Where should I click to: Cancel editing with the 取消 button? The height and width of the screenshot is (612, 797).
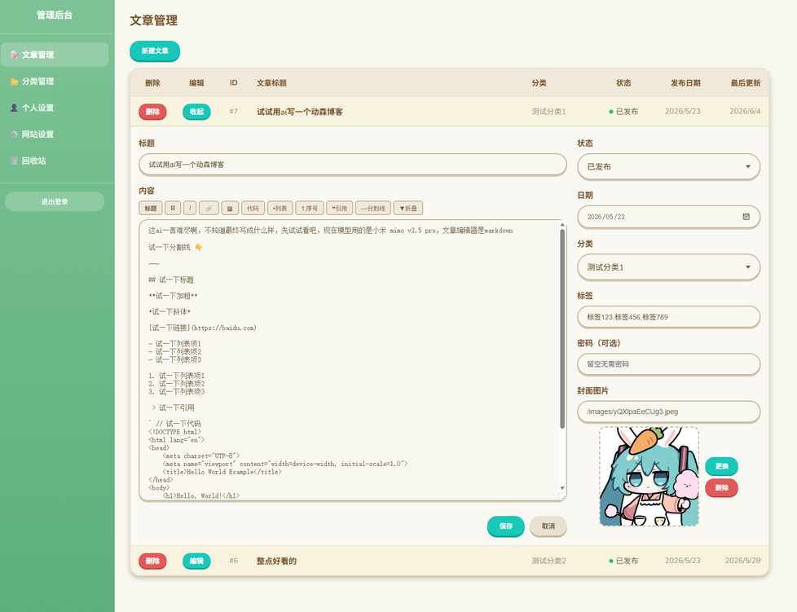(x=548, y=526)
